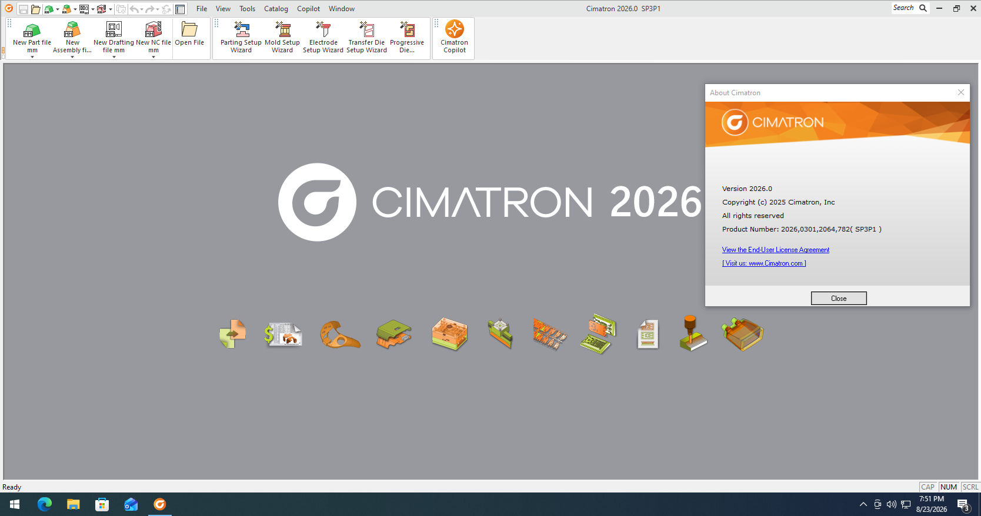The width and height of the screenshot is (981, 516).
Task: Click the Product Number line in About dialog
Action: point(802,229)
